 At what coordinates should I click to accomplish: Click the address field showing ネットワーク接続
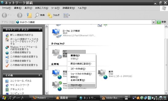click(x=84, y=22)
